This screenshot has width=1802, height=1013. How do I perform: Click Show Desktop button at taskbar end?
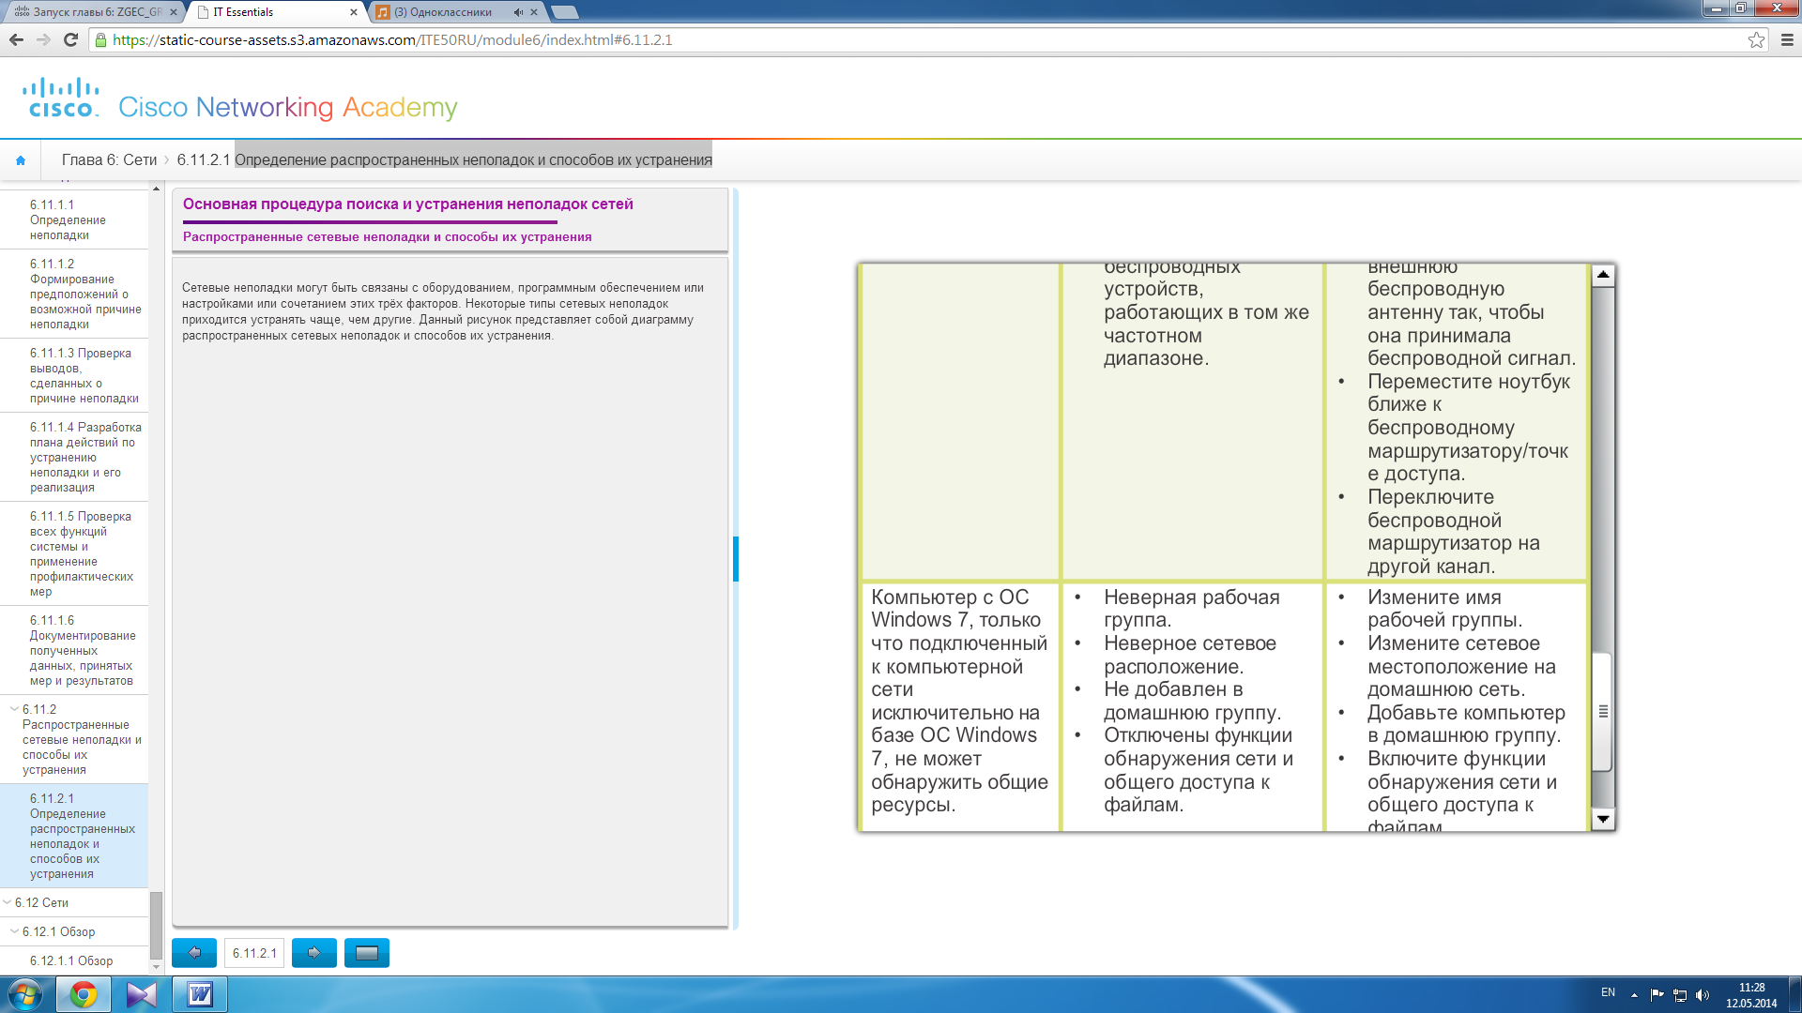click(x=1794, y=994)
